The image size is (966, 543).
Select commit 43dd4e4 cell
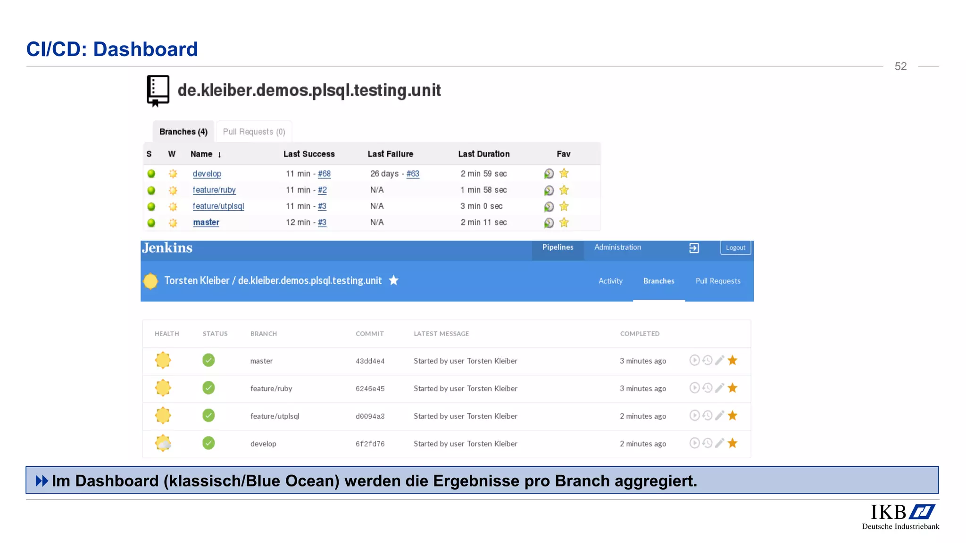point(370,361)
